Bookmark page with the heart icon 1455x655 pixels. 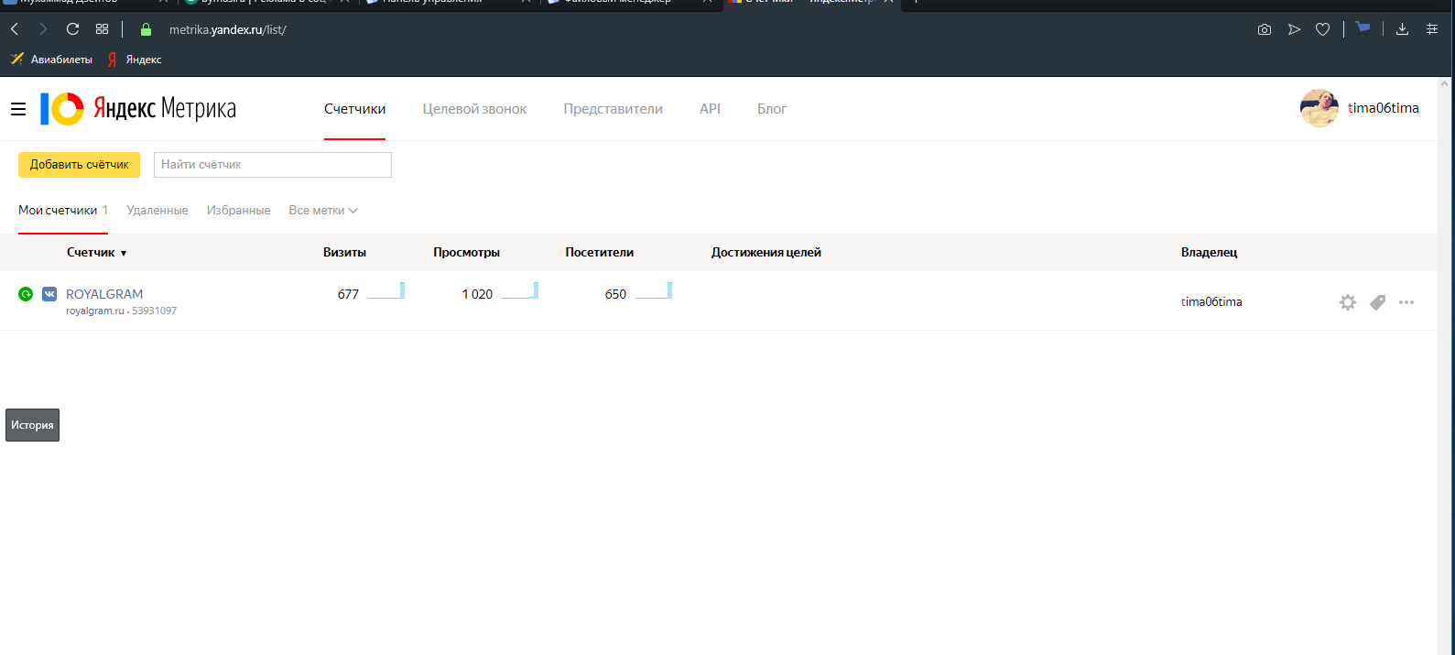pos(1322,29)
